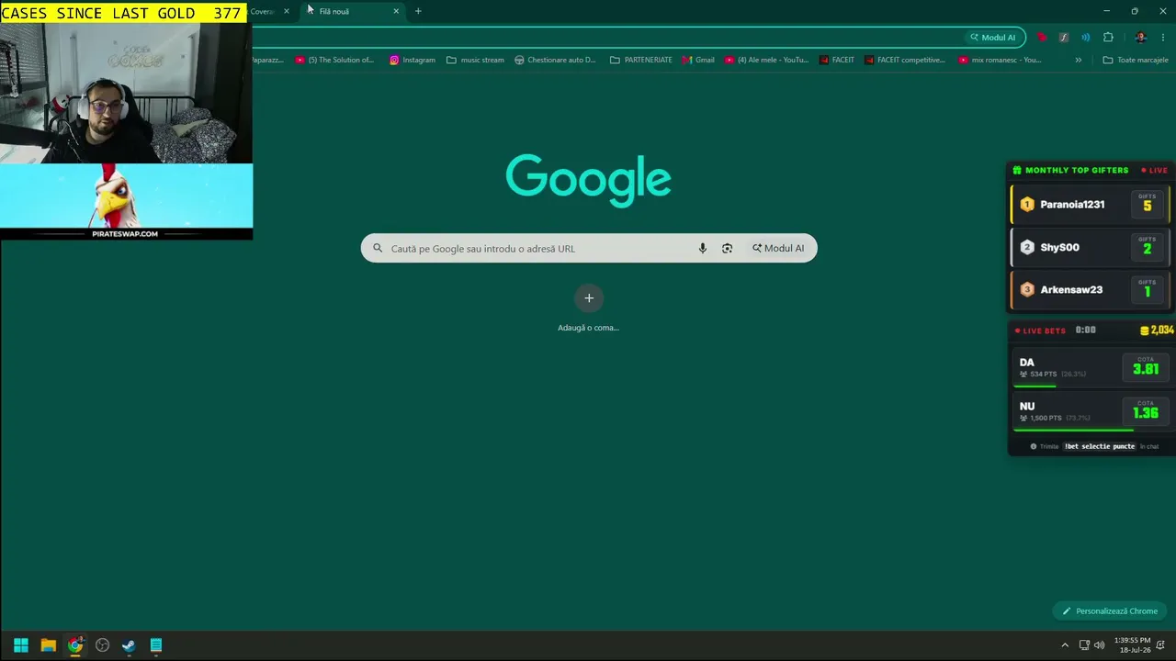
Task: Focus the Google search input field
Action: [x=589, y=248]
